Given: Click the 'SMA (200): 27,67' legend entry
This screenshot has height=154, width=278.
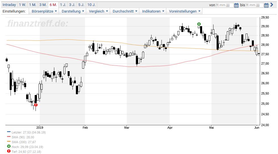Looking at the screenshot, I should [x=24, y=142].
